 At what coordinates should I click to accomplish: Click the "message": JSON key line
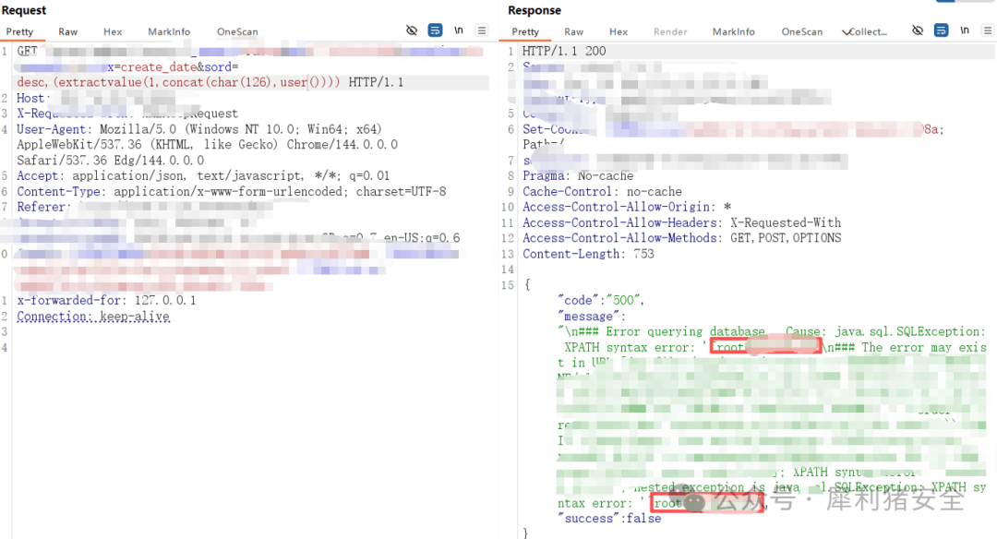tap(592, 316)
